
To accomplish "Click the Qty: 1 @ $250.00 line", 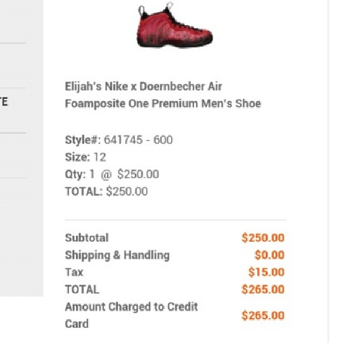I will click(x=111, y=174).
